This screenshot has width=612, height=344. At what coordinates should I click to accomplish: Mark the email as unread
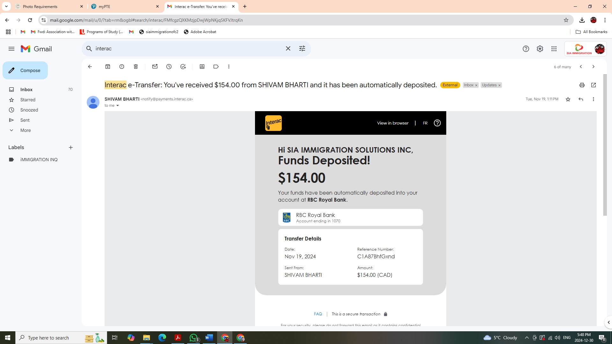155,67
